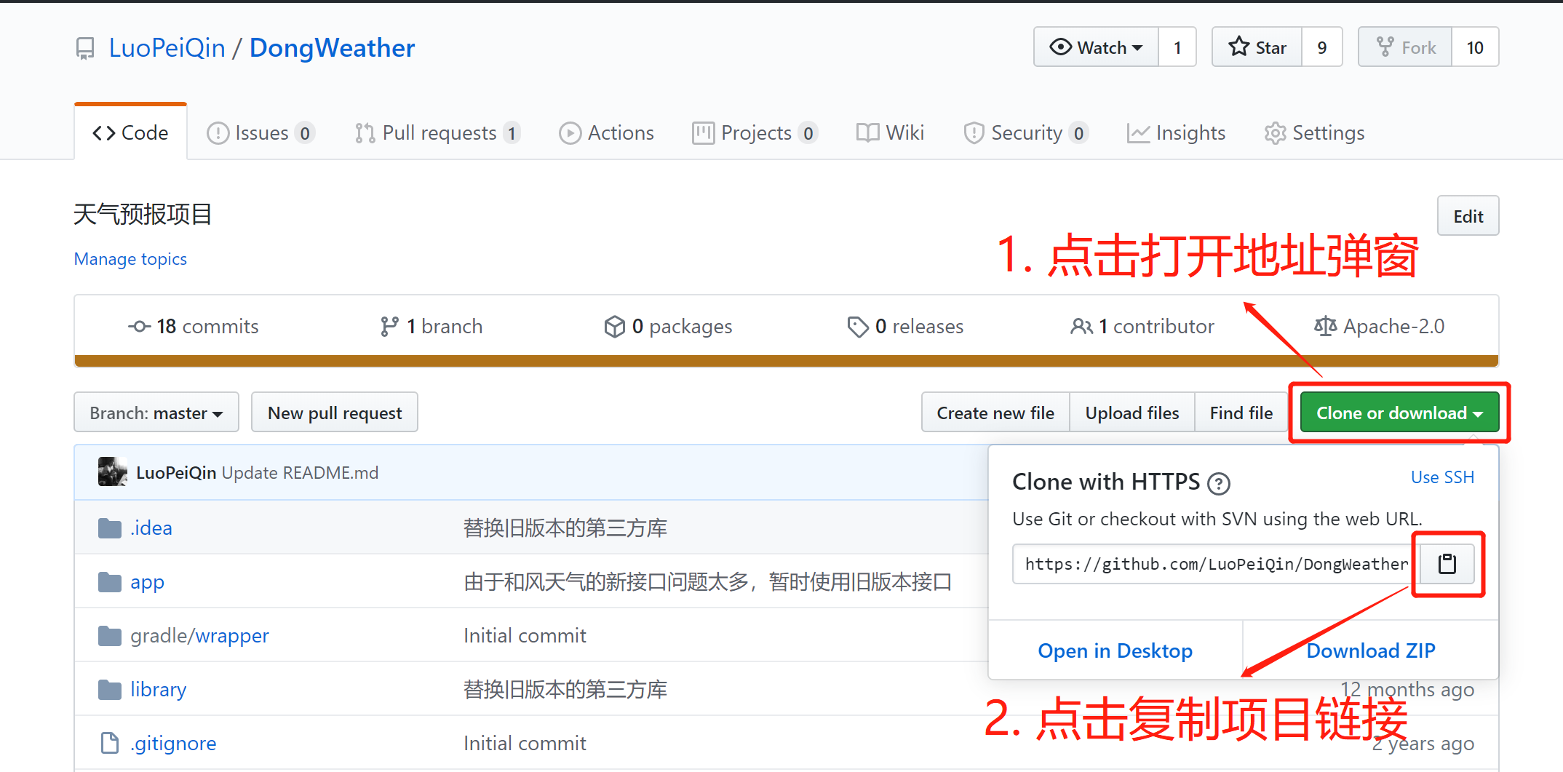View forks count 10
Screen dimensions: 1563x772
[x=1475, y=47]
